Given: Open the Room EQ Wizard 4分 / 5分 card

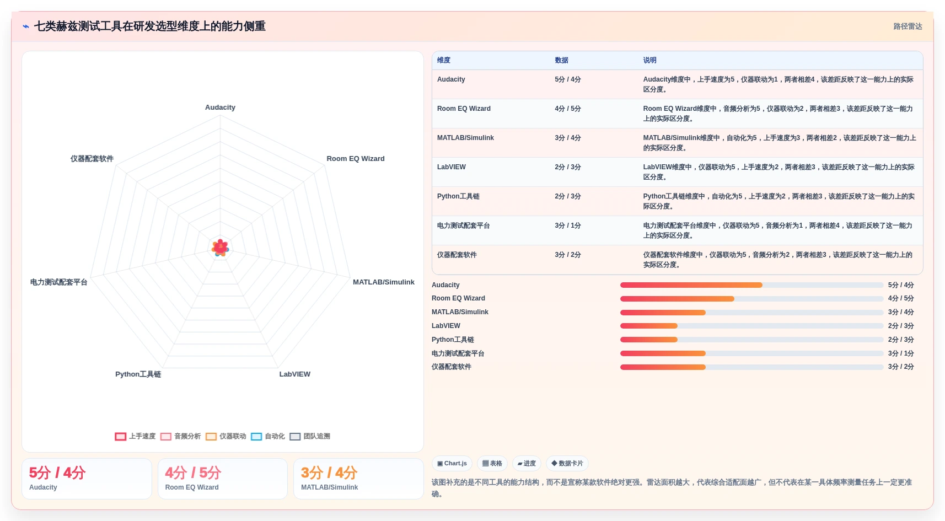Looking at the screenshot, I should coord(223,479).
